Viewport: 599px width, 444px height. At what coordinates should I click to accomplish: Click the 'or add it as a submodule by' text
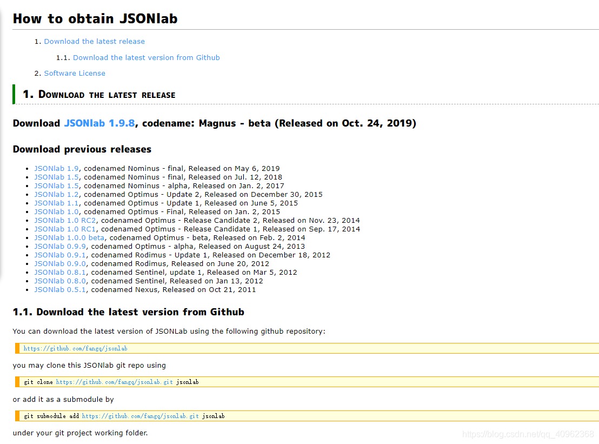pyautogui.click(x=63, y=399)
